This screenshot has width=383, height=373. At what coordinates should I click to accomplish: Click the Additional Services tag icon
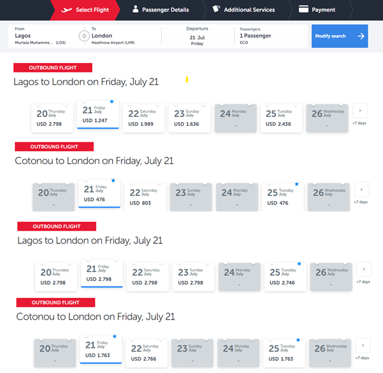tap(216, 10)
